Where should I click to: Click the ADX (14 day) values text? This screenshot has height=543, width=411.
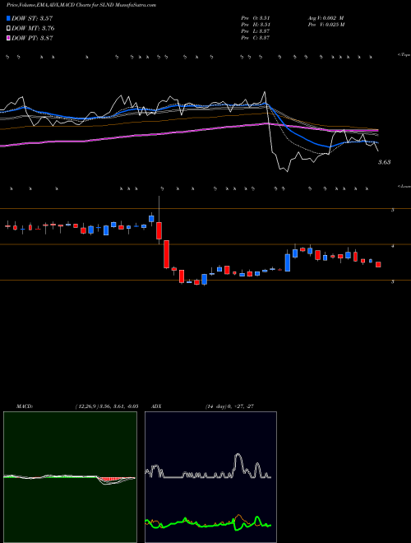(x=229, y=406)
